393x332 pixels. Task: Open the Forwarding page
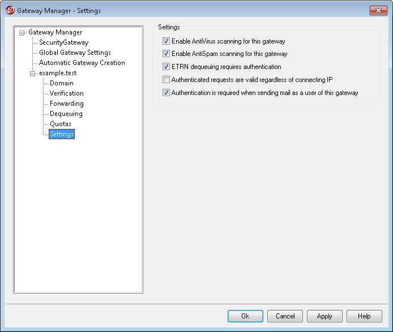[66, 104]
